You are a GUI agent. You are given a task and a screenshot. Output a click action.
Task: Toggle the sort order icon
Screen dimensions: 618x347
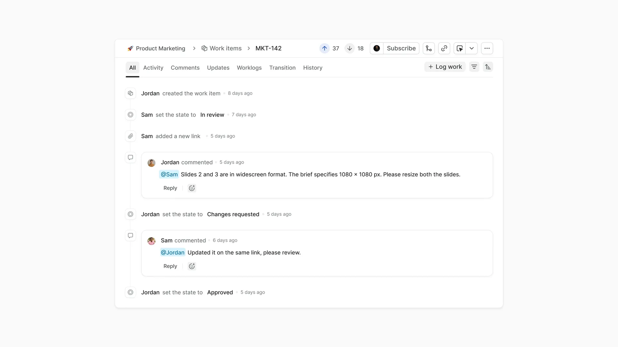(488, 67)
